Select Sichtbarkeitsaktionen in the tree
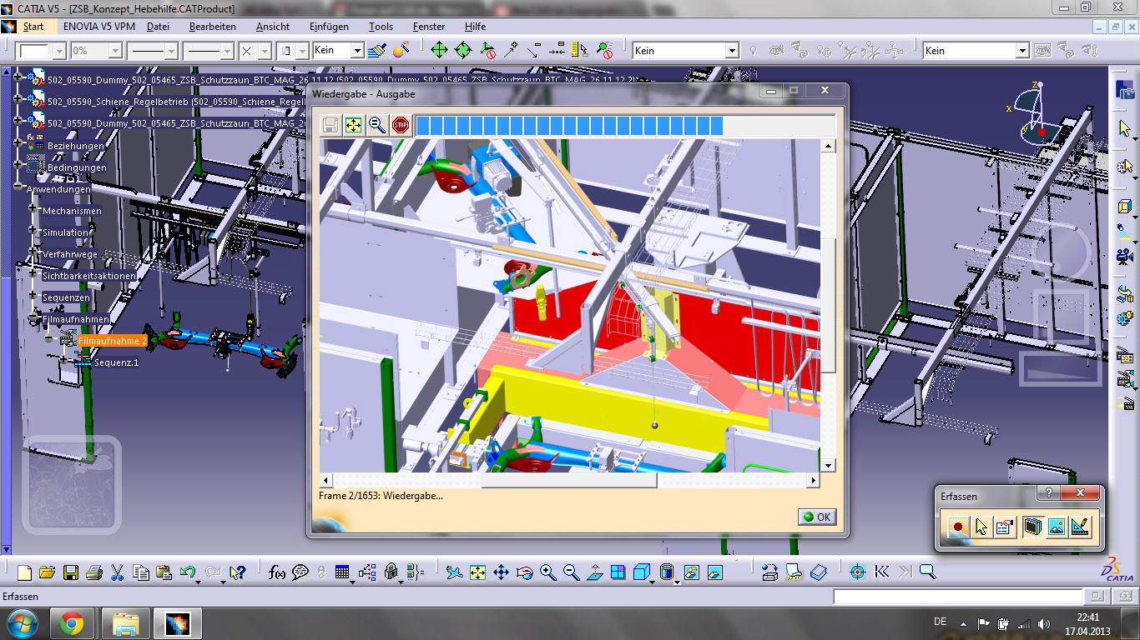Viewport: 1140px width, 640px height. click(x=89, y=276)
